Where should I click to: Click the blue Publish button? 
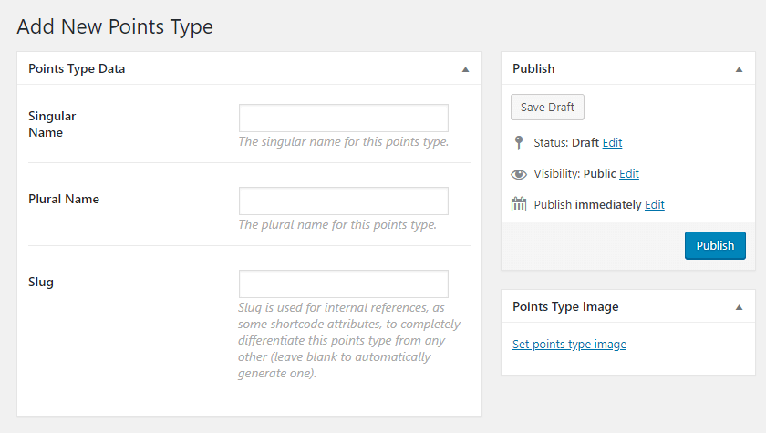715,245
